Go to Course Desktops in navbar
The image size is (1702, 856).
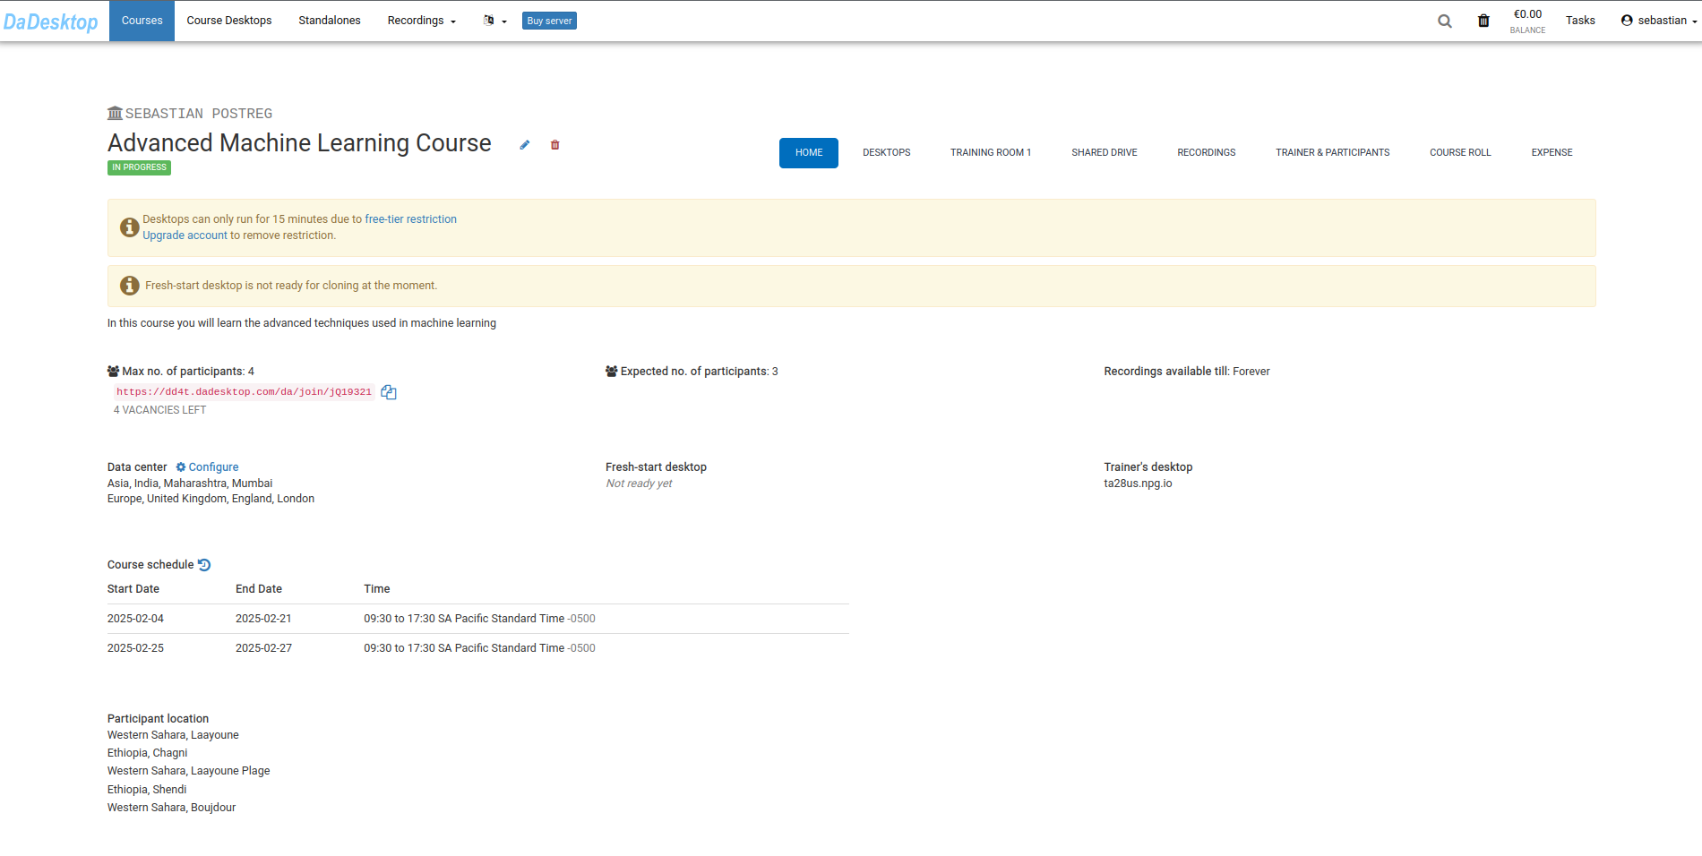tap(229, 21)
